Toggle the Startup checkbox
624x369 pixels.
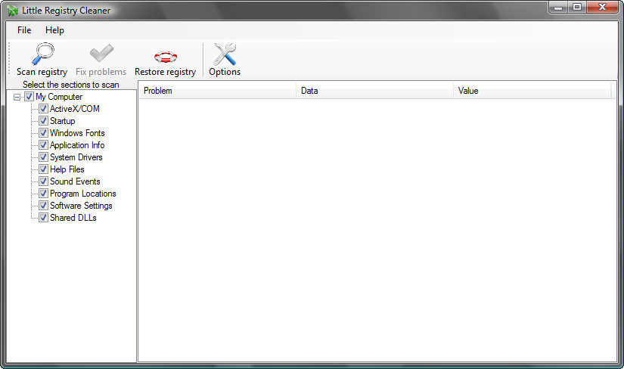43,121
